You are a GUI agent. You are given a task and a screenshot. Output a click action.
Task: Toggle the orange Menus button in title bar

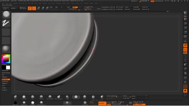point(152,1)
